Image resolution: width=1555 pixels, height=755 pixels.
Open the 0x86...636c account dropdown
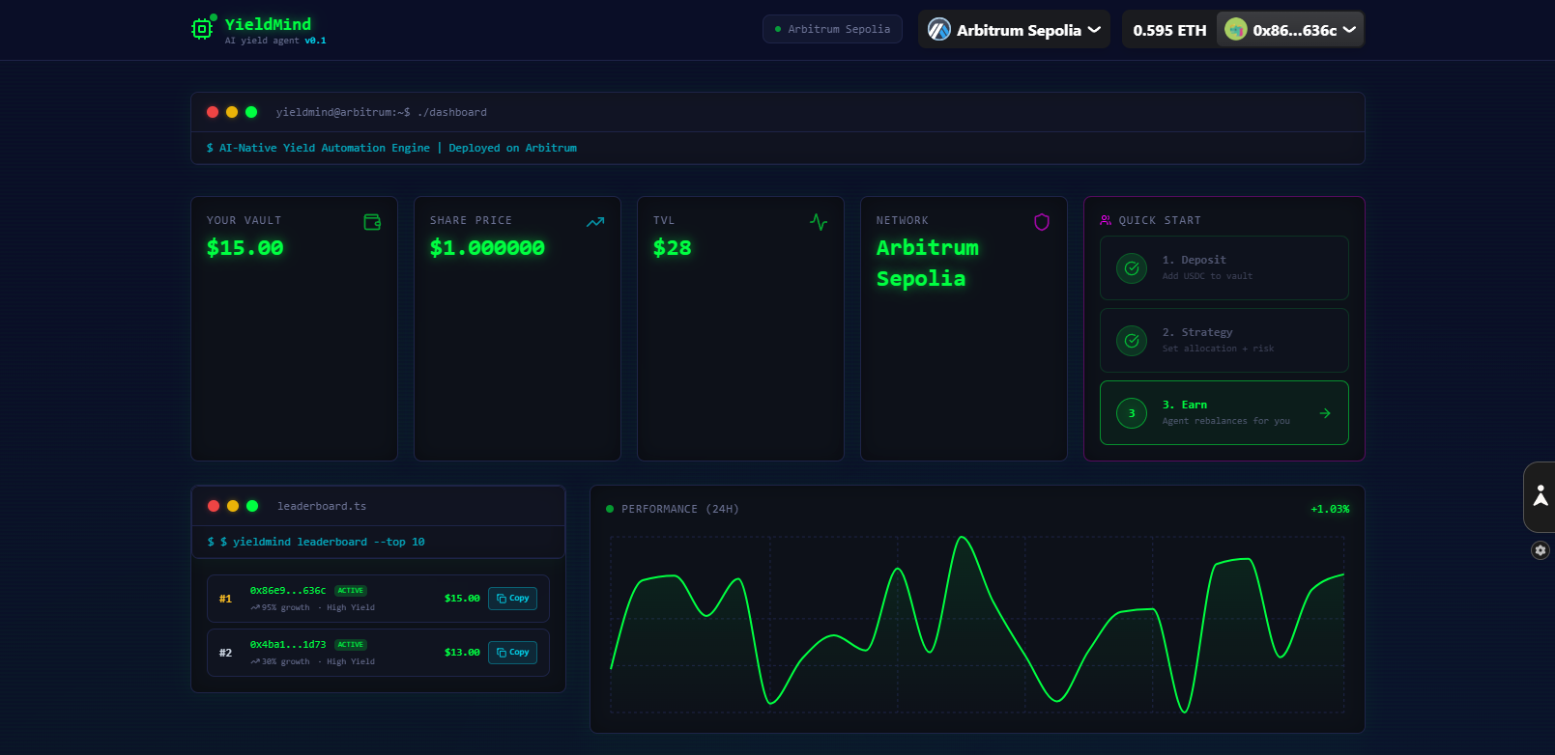[x=1290, y=30]
